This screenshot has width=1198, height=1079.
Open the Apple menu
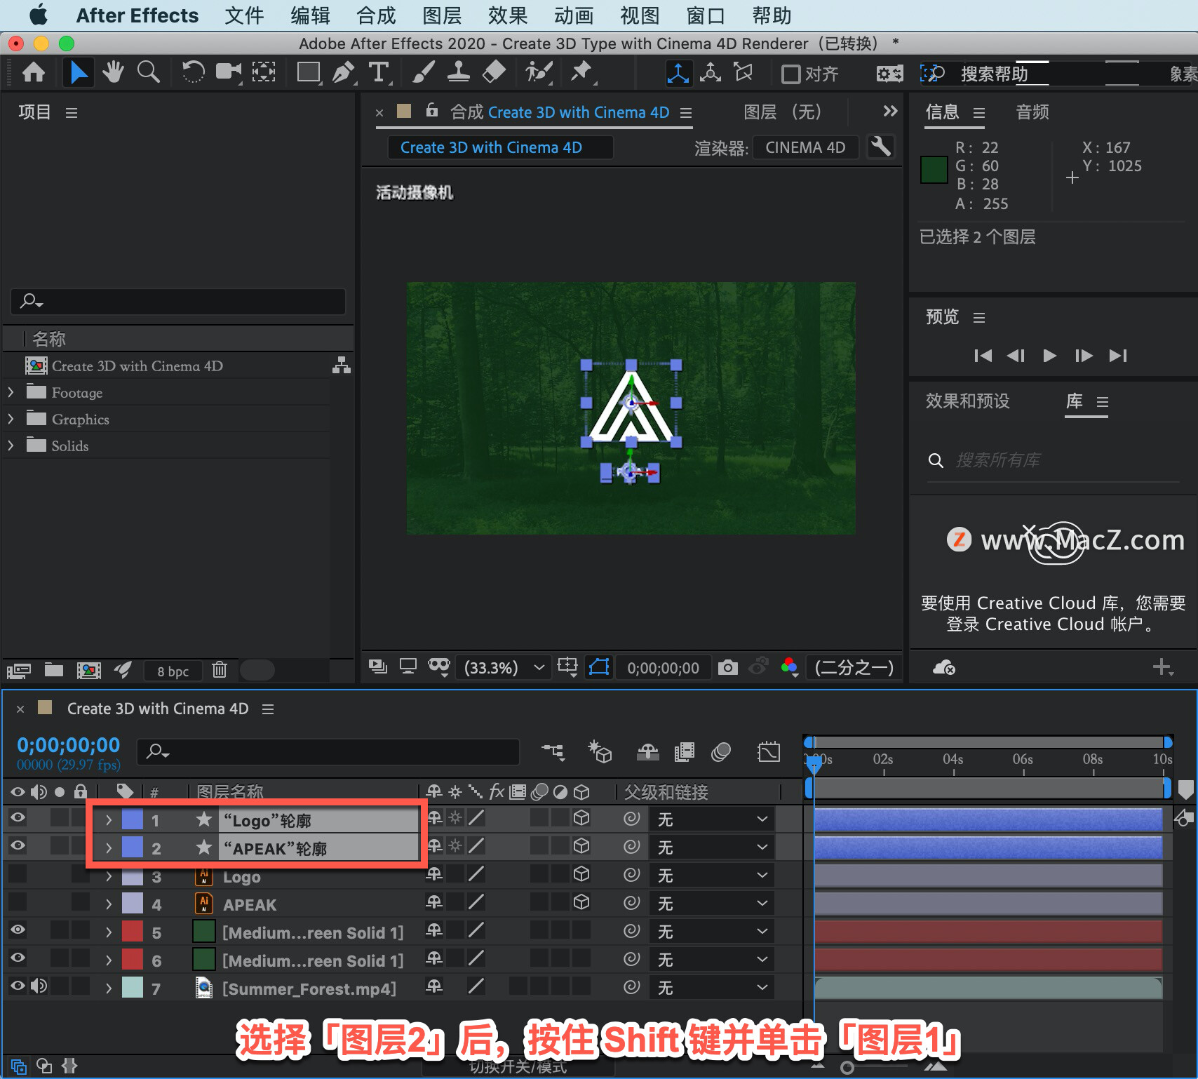pyautogui.click(x=38, y=15)
